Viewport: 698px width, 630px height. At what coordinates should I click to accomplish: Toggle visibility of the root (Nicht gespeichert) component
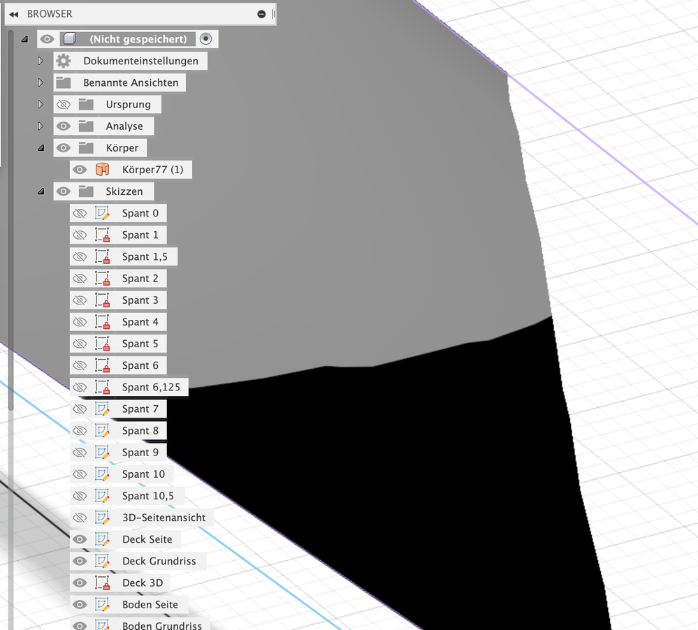tap(47, 38)
